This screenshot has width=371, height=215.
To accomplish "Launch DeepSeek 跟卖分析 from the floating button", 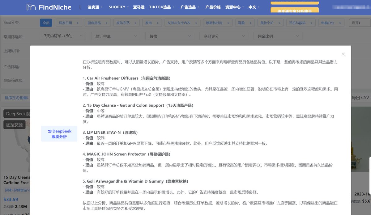I will coord(59,134).
